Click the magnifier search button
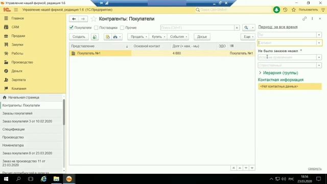Image resolution: width=327 pixels, height=184 pixels. [x=246, y=28]
